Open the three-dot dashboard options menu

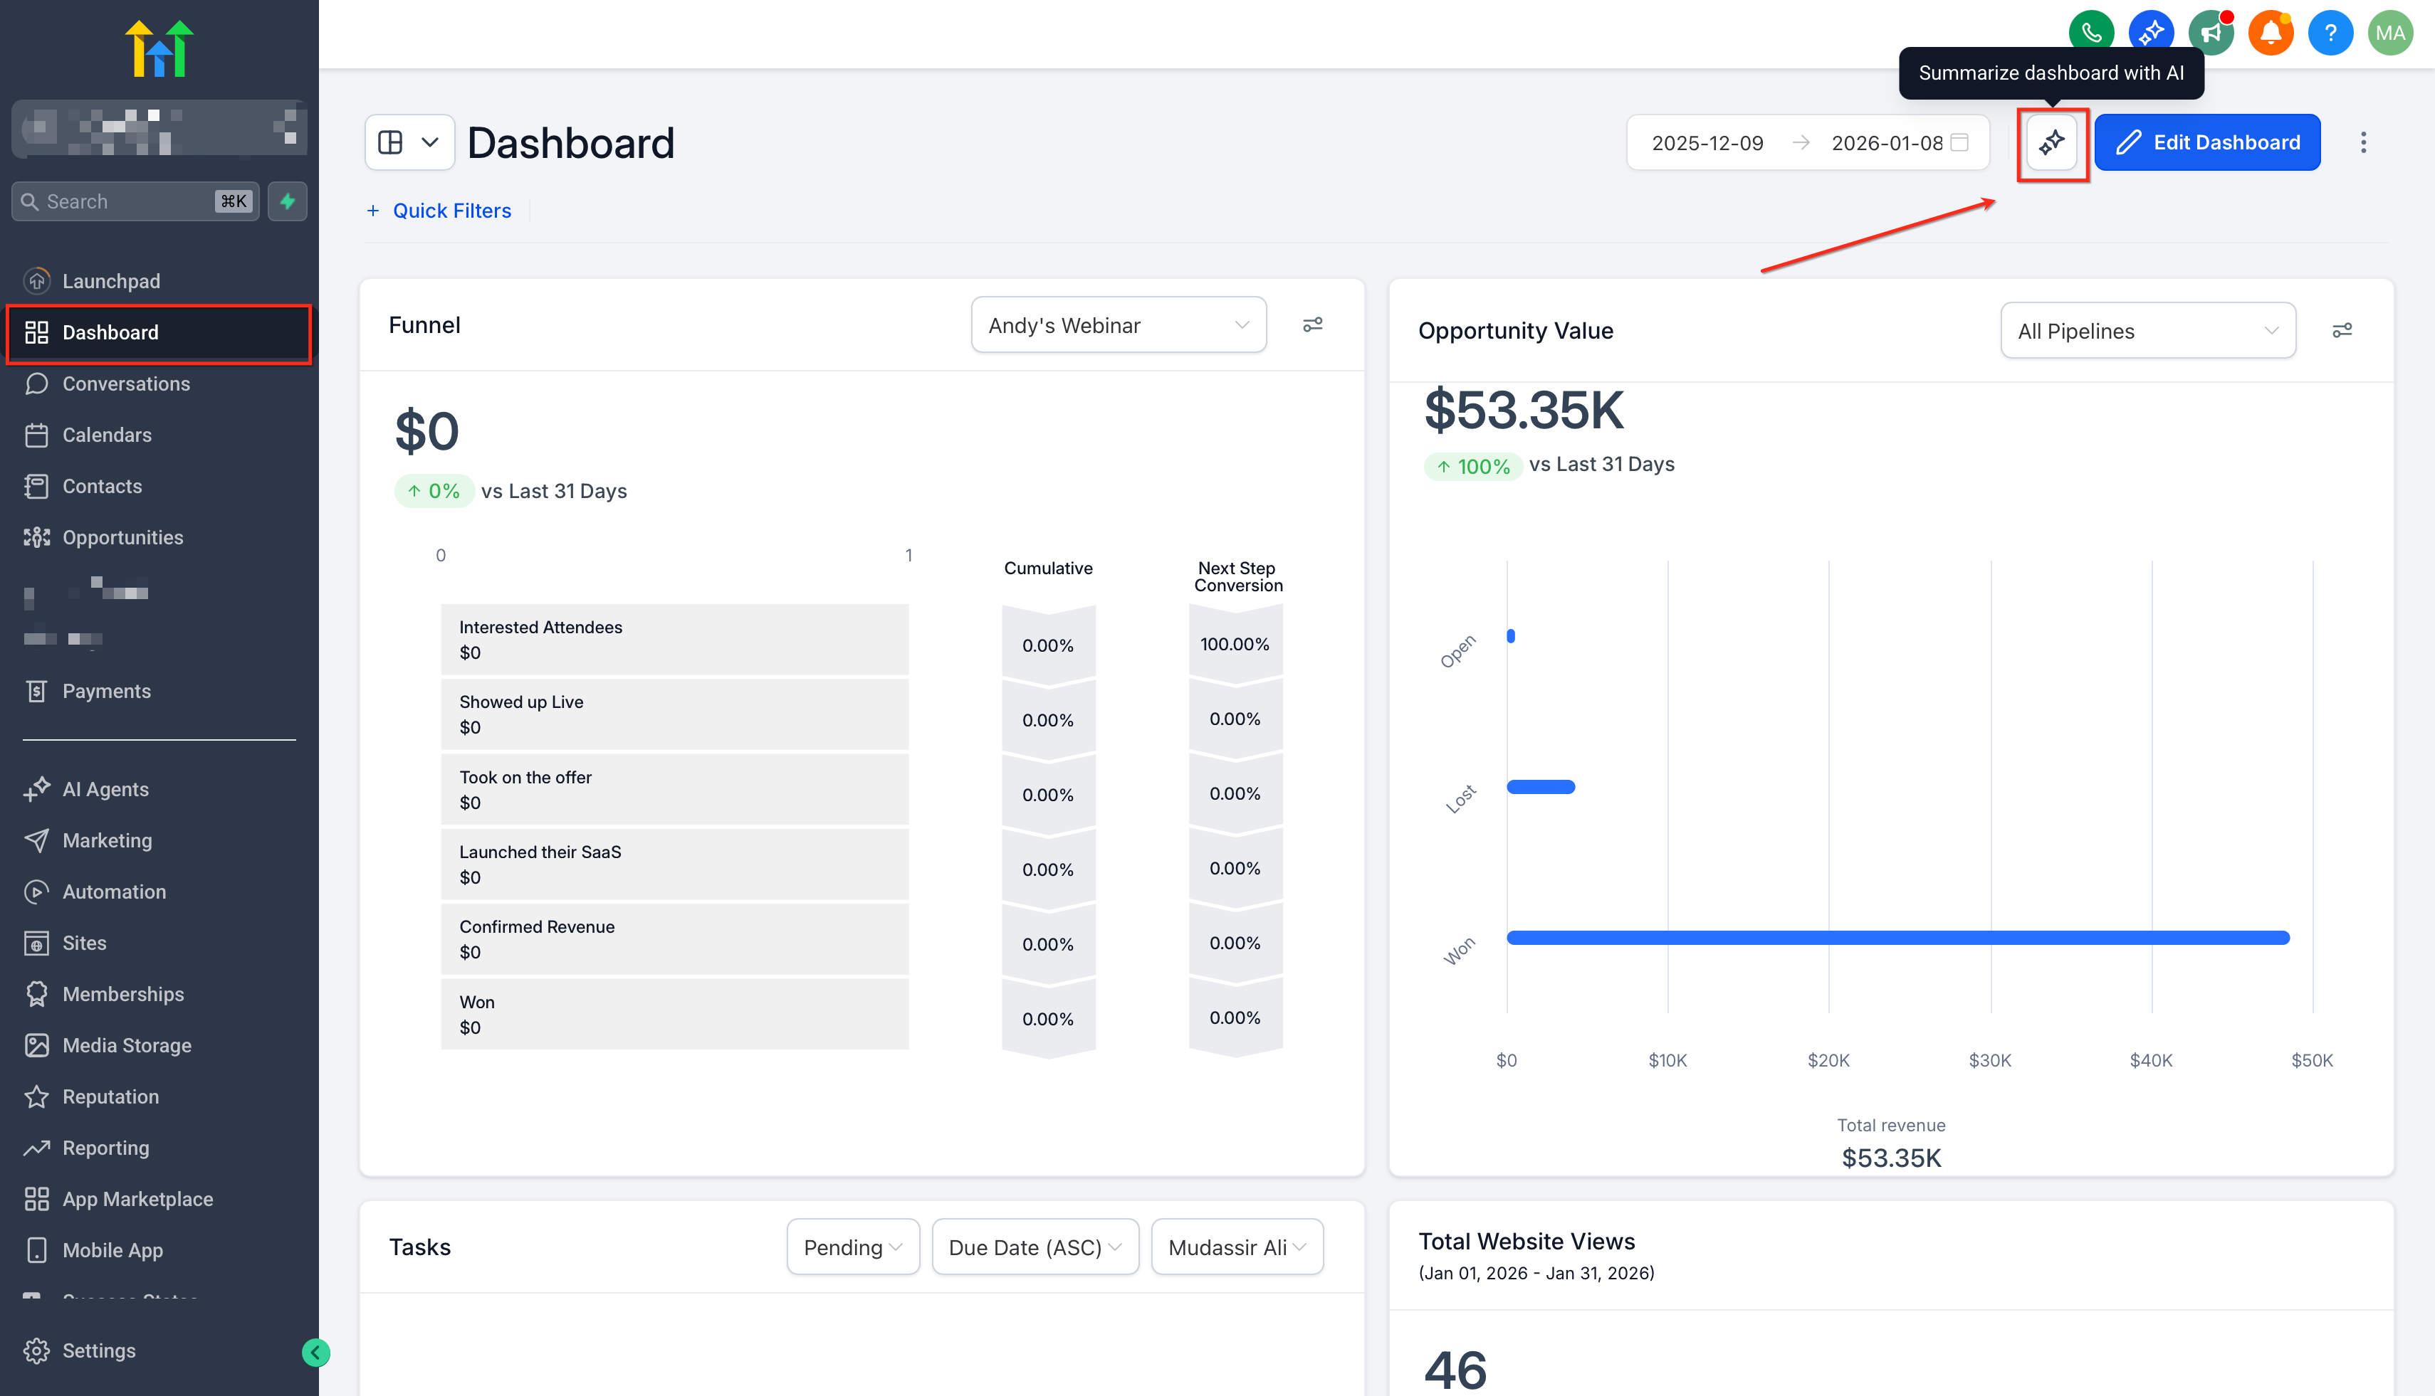tap(2363, 143)
